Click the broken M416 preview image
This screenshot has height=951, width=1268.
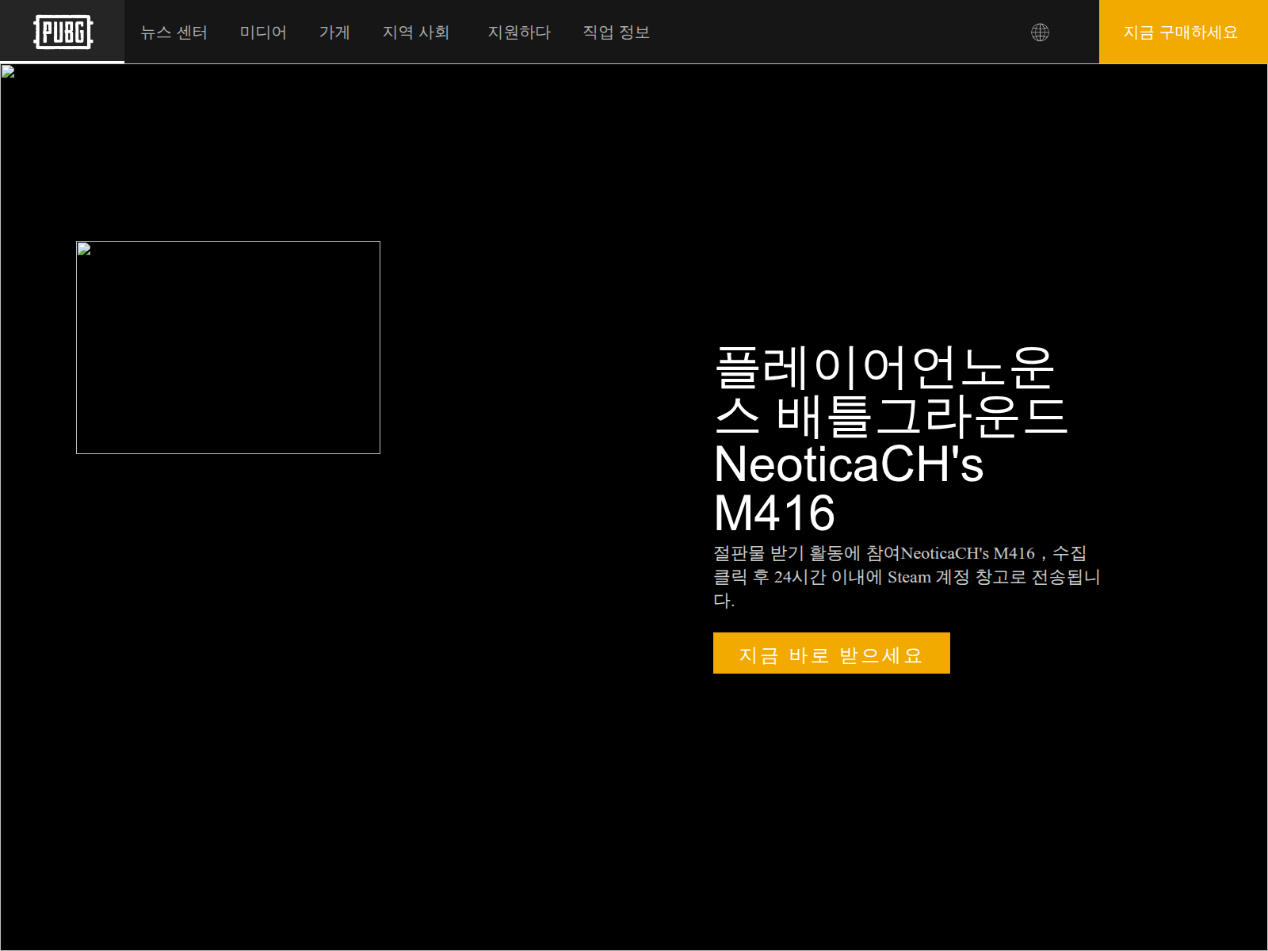pos(228,347)
